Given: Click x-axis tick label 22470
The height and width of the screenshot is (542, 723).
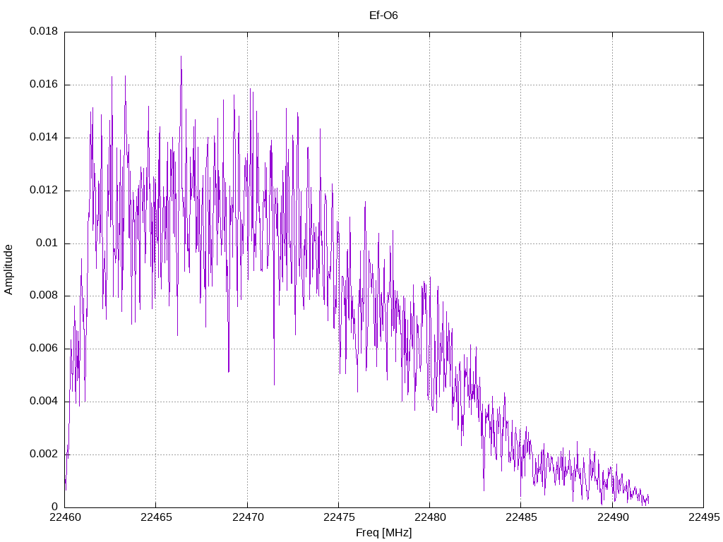Looking at the screenshot, I should 247,517.
